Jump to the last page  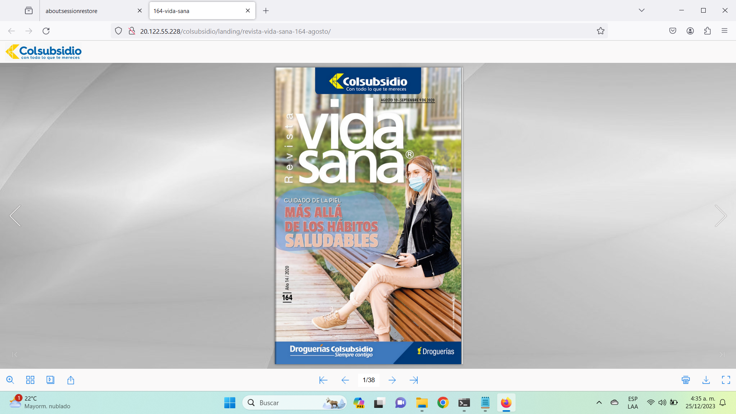[x=414, y=380]
